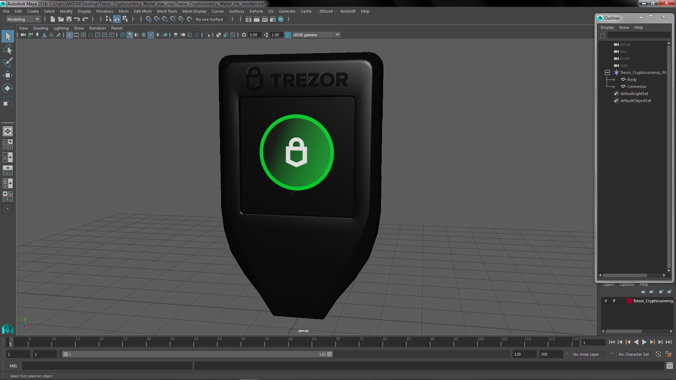
Task: Select by object type mode icon
Action: tap(117, 19)
